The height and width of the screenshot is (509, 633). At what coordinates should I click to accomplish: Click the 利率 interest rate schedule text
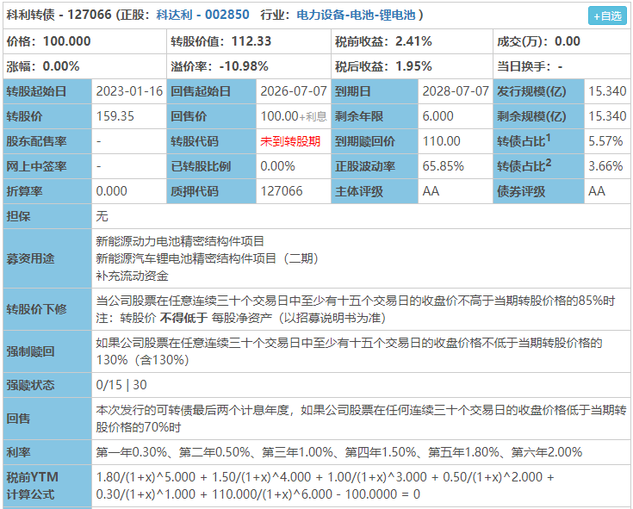339,452
